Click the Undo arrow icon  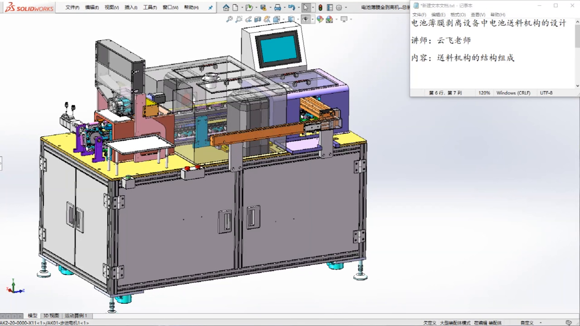[291, 8]
